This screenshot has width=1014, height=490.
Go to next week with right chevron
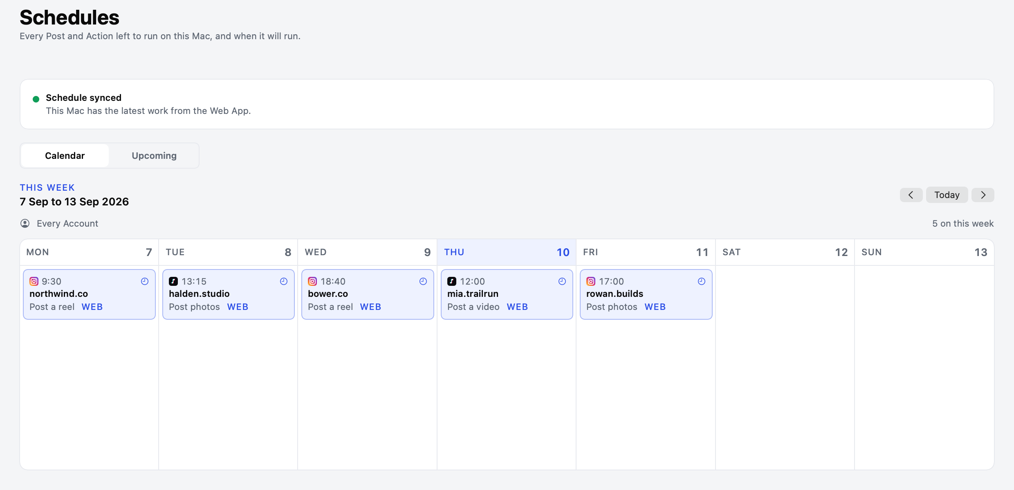pyautogui.click(x=983, y=195)
